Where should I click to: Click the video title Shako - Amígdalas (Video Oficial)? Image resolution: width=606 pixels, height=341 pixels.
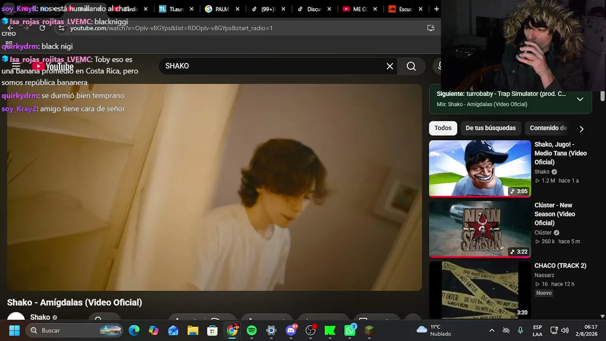coord(74,303)
